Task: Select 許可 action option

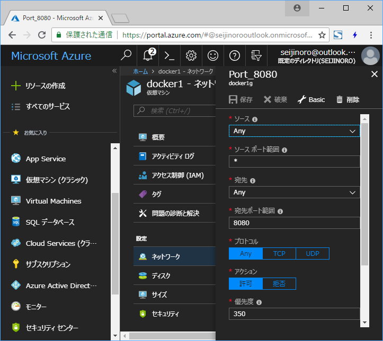Action: pos(246,283)
